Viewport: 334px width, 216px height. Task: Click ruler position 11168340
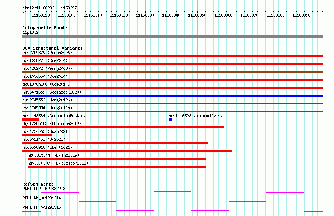171,15
